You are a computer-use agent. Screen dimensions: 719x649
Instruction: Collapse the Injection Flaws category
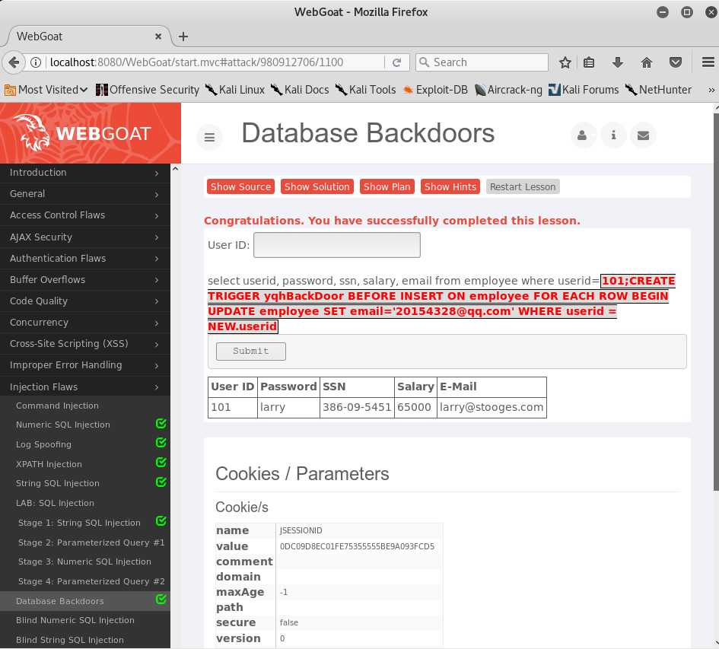tap(84, 387)
